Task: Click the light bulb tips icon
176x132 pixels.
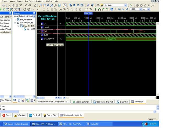Action: (x=131, y=5)
